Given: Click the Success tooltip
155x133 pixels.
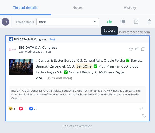Looking at the screenshot, I should pos(109,30).
